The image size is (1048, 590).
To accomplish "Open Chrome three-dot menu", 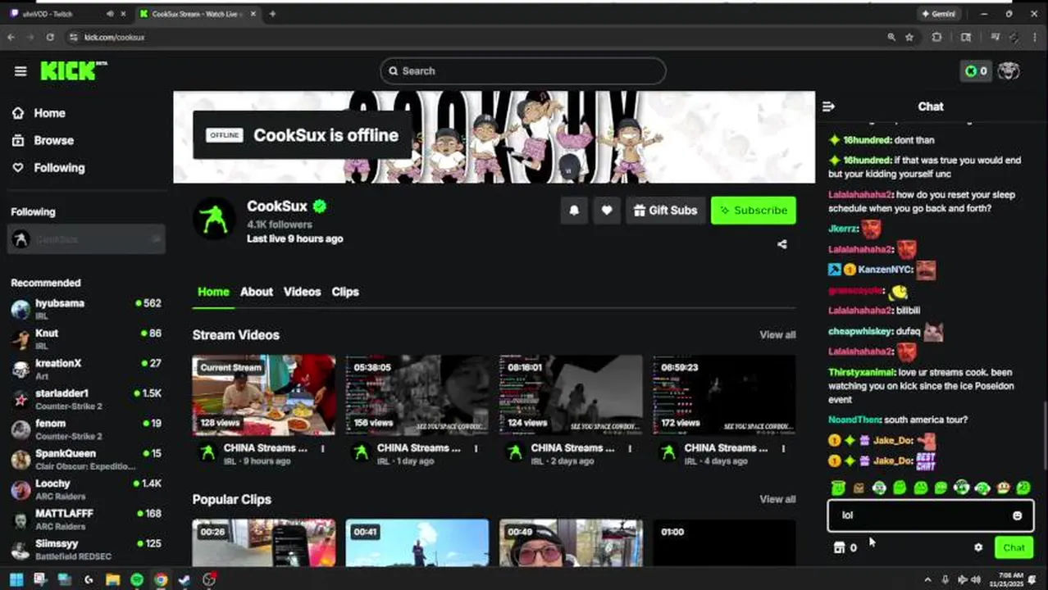I will (x=1035, y=37).
